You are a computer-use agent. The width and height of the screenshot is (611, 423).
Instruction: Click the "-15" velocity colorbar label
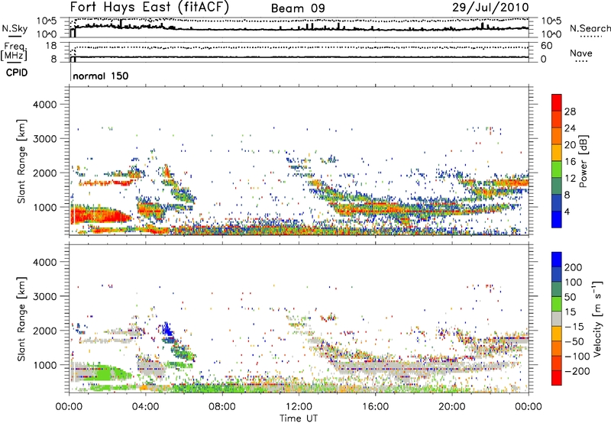pyautogui.click(x=574, y=326)
